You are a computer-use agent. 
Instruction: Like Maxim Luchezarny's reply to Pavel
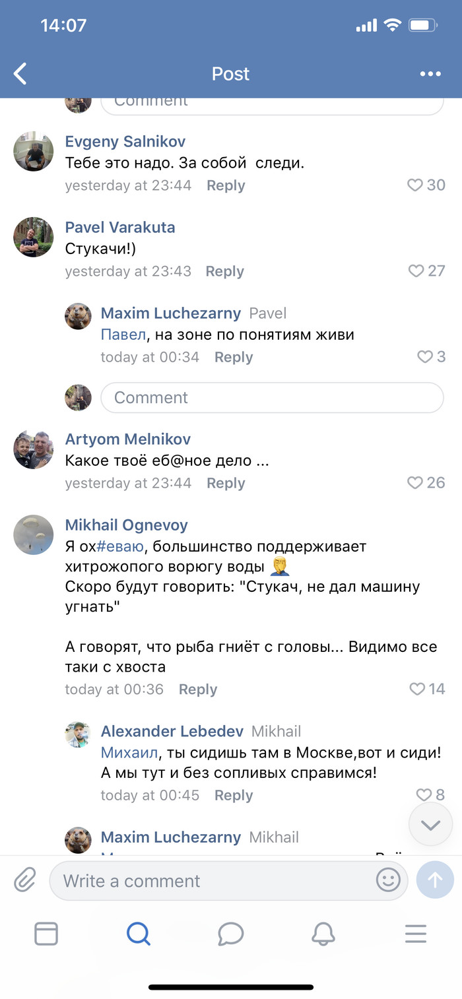[425, 357]
